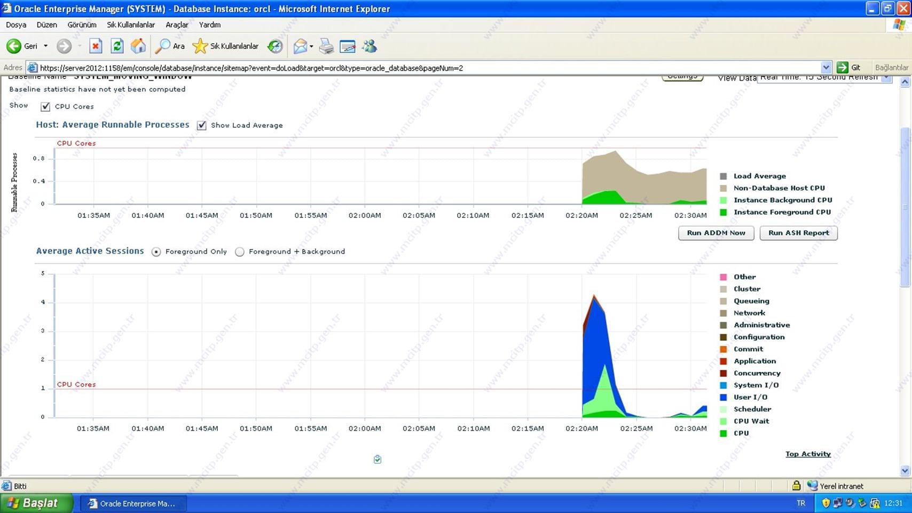The height and width of the screenshot is (513, 912).
Task: Click the page icon in address bar
Action: 33,68
